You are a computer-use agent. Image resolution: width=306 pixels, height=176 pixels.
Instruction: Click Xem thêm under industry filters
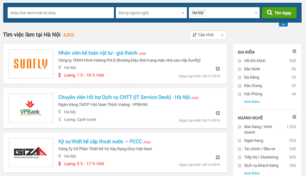[x=252, y=173]
